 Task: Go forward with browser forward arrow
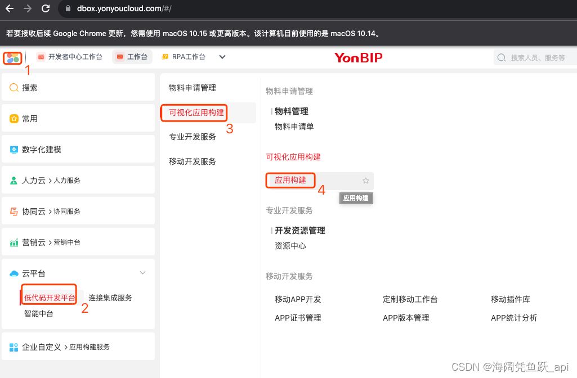[28, 8]
